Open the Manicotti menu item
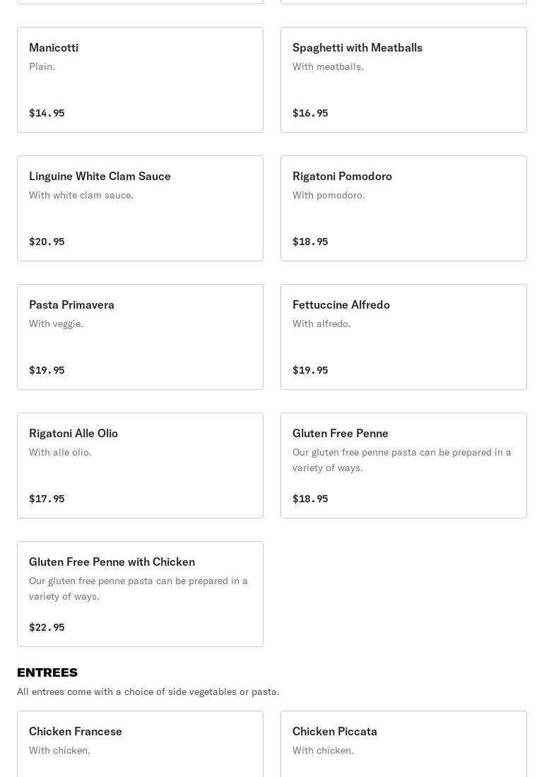This screenshot has width=544, height=777. (x=140, y=80)
